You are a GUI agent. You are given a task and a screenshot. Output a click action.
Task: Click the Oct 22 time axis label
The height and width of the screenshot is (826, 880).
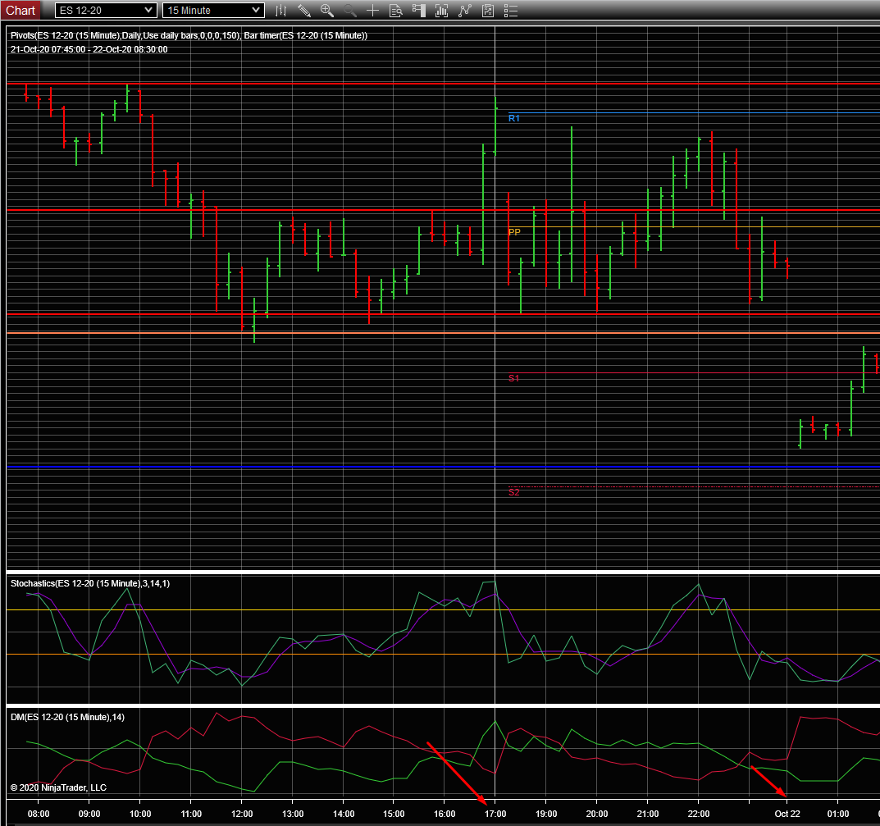[x=787, y=814]
